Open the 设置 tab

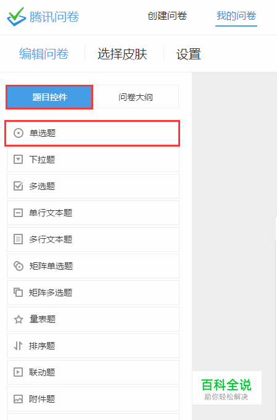click(189, 54)
